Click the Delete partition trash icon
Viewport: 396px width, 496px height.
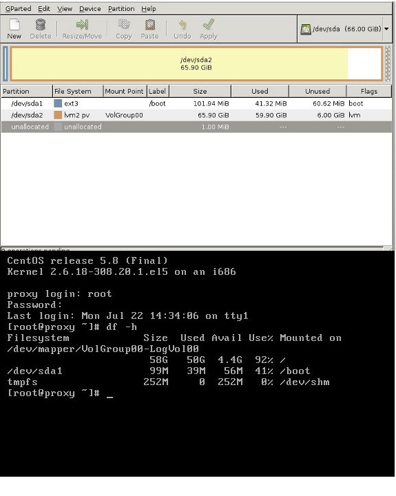(x=41, y=25)
